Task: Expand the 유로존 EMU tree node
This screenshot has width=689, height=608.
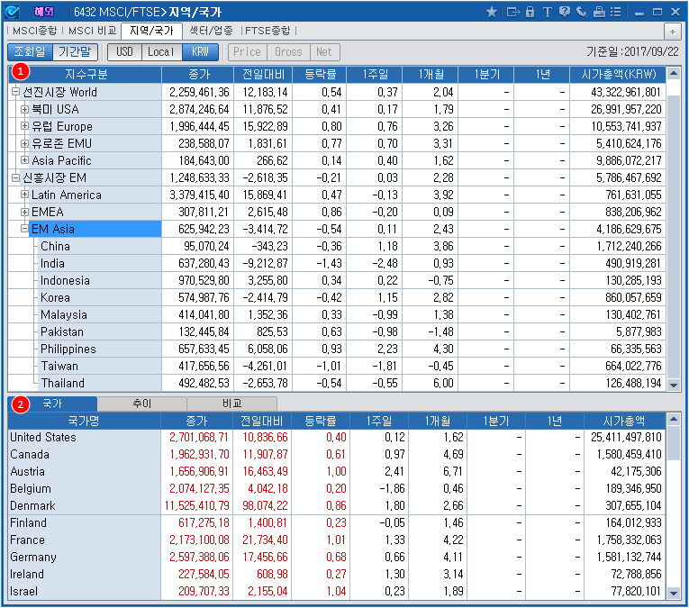Action: pos(24,143)
